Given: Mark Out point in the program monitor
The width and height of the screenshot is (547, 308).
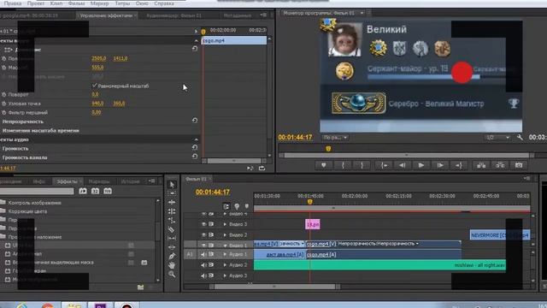Looking at the screenshot, I should click(x=362, y=165).
